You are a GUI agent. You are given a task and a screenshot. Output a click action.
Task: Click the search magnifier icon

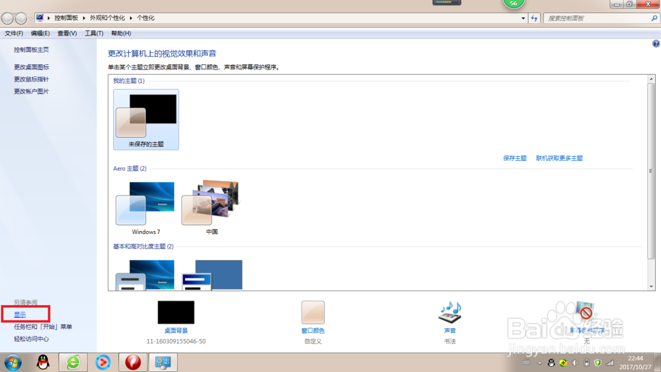click(654, 18)
